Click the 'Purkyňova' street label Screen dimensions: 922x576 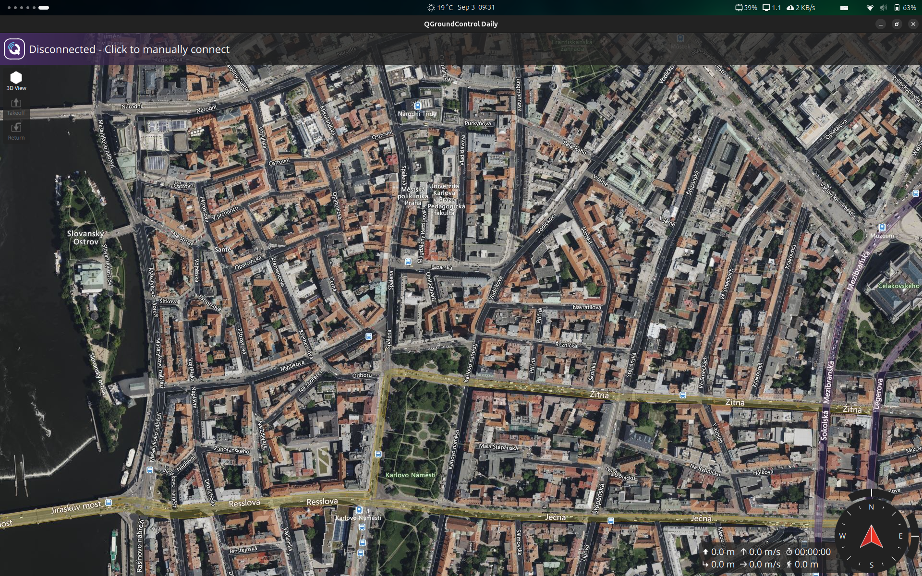click(x=477, y=123)
